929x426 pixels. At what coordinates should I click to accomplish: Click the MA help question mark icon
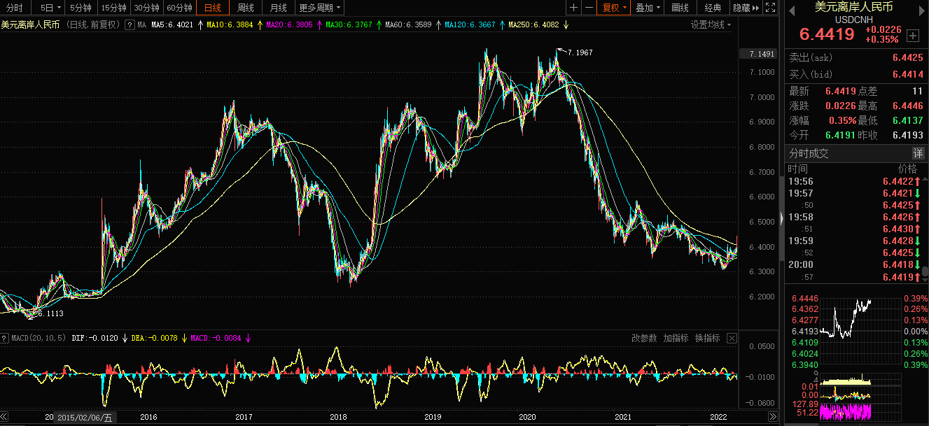tap(131, 24)
